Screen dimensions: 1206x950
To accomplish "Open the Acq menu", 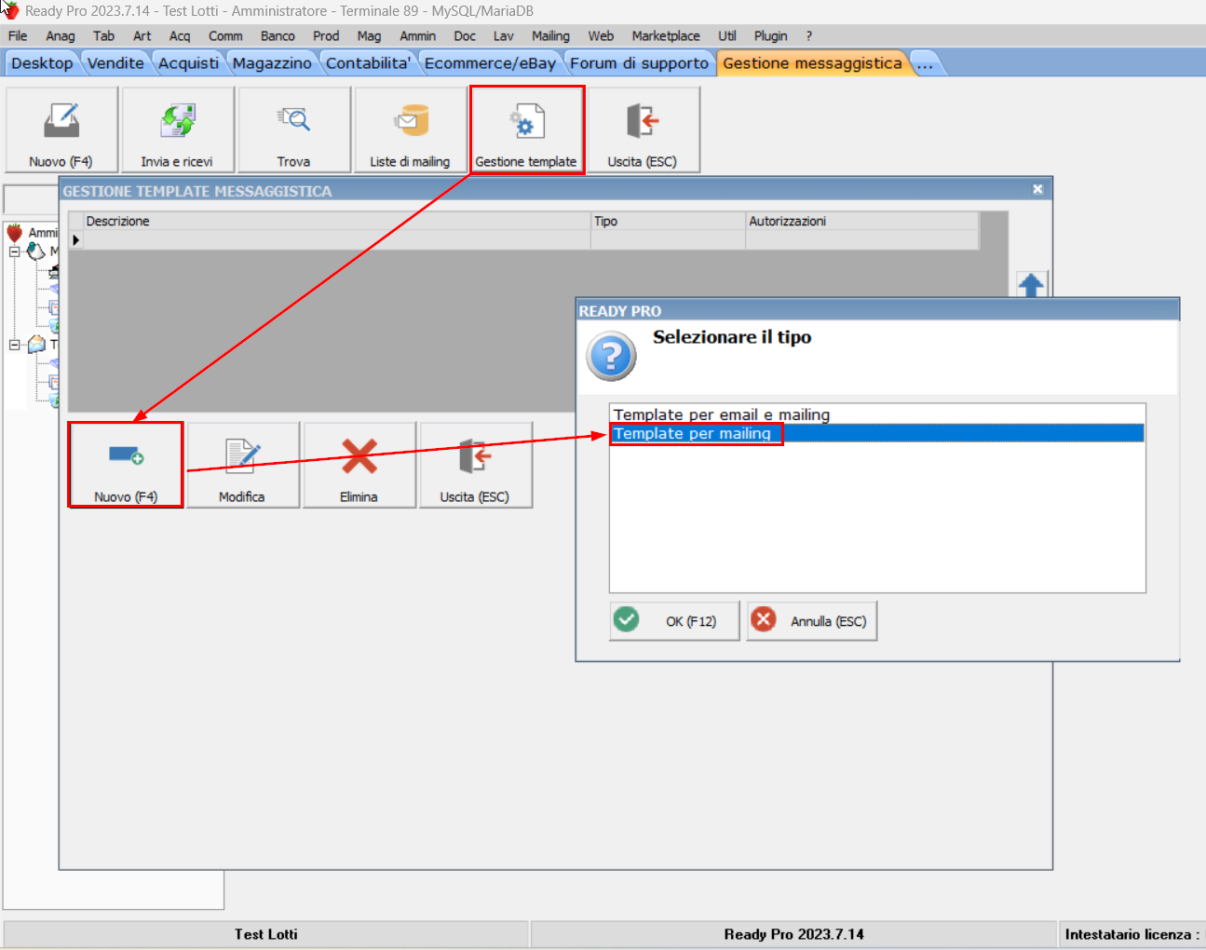I will tap(180, 36).
